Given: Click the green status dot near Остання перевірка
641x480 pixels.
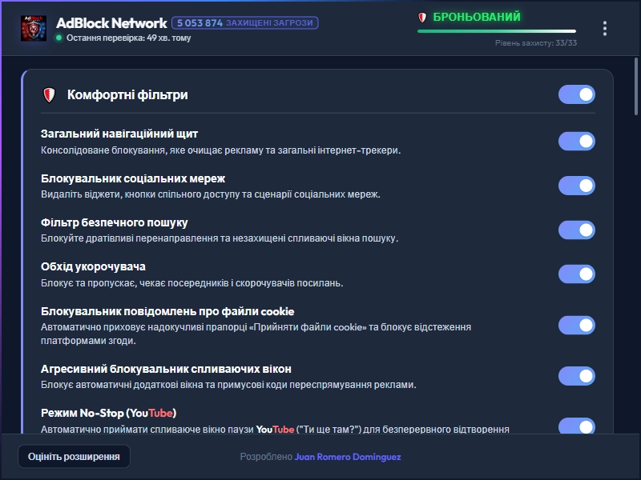Looking at the screenshot, I should [58, 38].
